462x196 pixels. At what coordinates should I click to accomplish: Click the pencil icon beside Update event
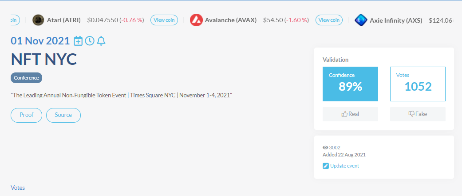click(x=326, y=166)
